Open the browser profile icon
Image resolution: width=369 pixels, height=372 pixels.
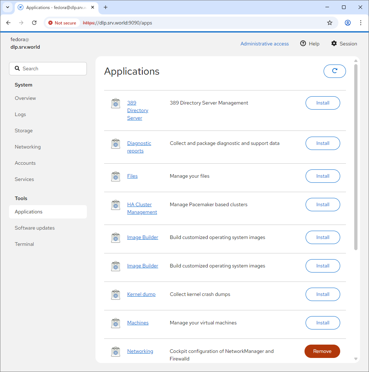tap(347, 23)
